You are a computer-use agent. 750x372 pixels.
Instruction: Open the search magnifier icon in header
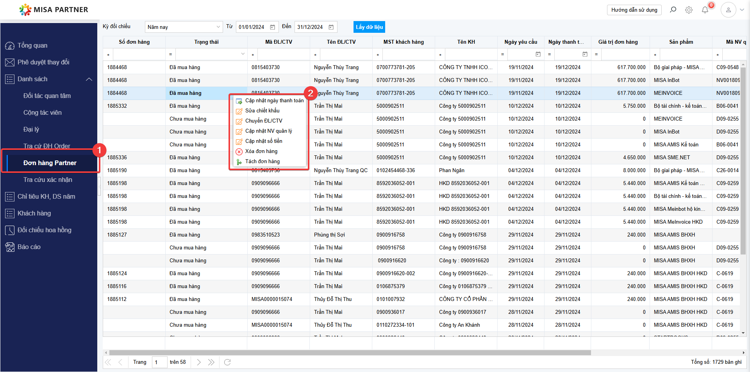(673, 10)
